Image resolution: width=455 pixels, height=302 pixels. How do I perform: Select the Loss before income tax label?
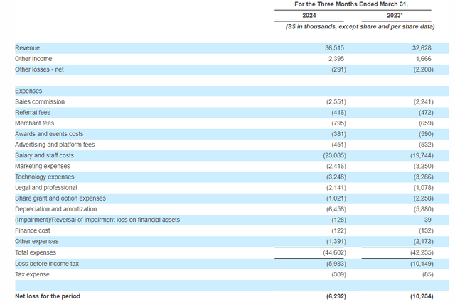point(47,263)
